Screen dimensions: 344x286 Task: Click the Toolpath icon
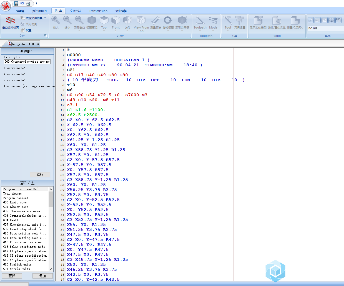coord(200,21)
